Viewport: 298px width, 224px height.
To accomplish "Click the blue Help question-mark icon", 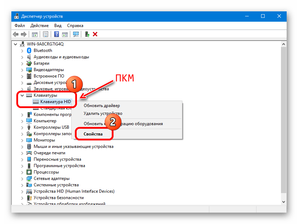I will coord(56,34).
